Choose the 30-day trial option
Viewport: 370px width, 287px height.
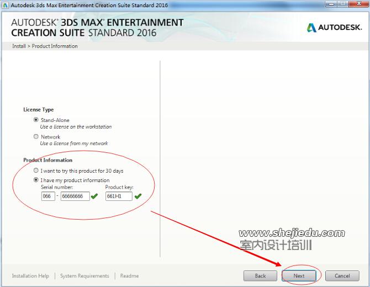point(36,170)
